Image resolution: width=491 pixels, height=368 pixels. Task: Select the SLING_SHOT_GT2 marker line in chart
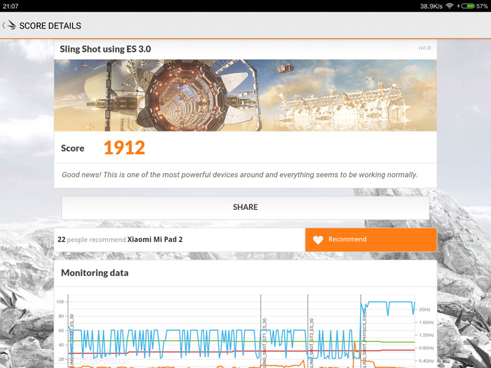coord(308,331)
